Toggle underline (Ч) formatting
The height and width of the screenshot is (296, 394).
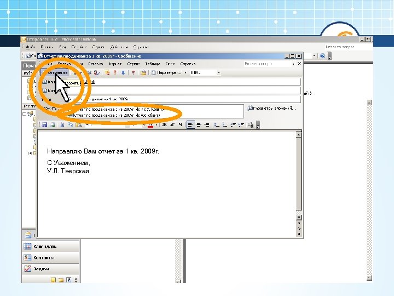coord(181,124)
